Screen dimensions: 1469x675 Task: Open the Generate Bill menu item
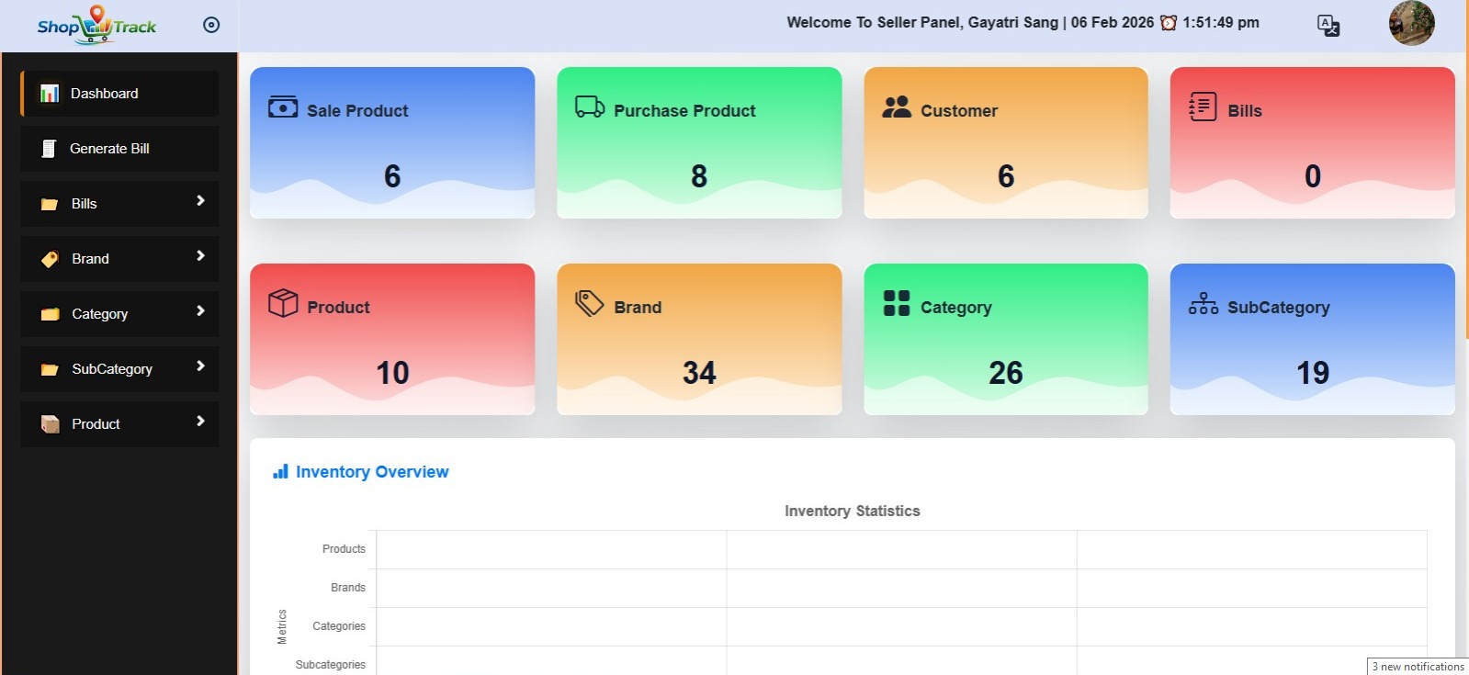point(119,149)
